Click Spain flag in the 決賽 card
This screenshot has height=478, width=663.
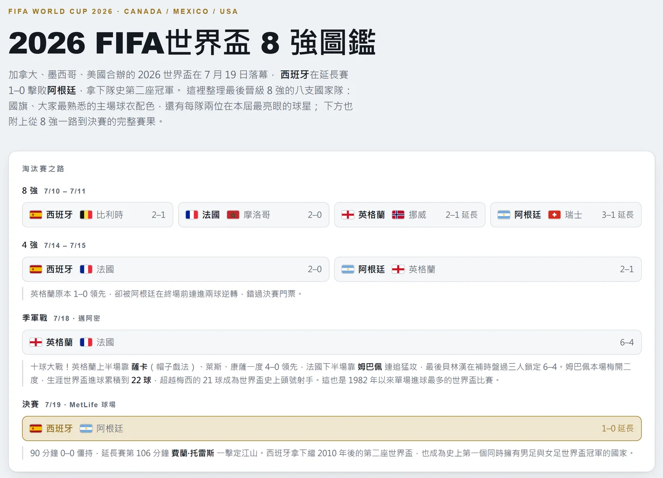36,428
